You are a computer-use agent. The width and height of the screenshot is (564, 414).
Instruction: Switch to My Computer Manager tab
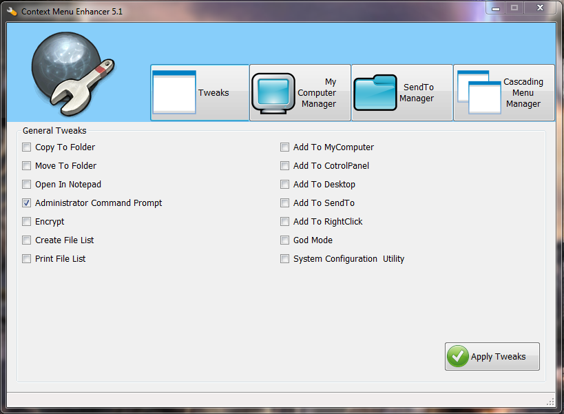300,93
